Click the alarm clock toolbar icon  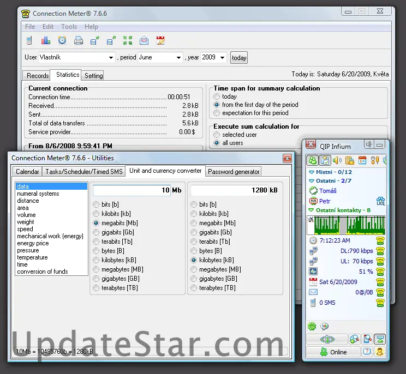pos(62,40)
